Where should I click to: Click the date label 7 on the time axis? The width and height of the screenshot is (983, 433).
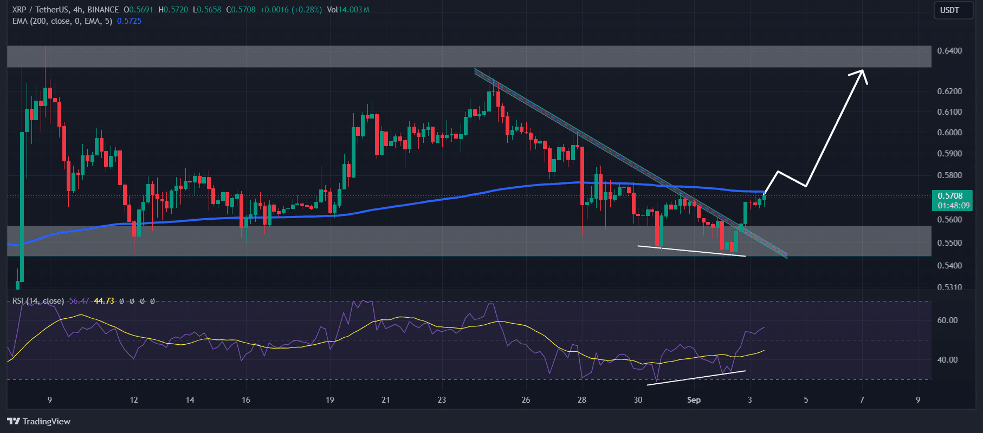point(862,400)
